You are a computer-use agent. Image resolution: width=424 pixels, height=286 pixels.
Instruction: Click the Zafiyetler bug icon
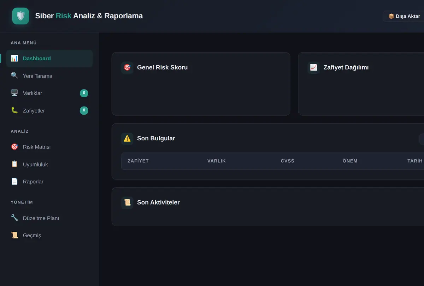(x=14, y=110)
